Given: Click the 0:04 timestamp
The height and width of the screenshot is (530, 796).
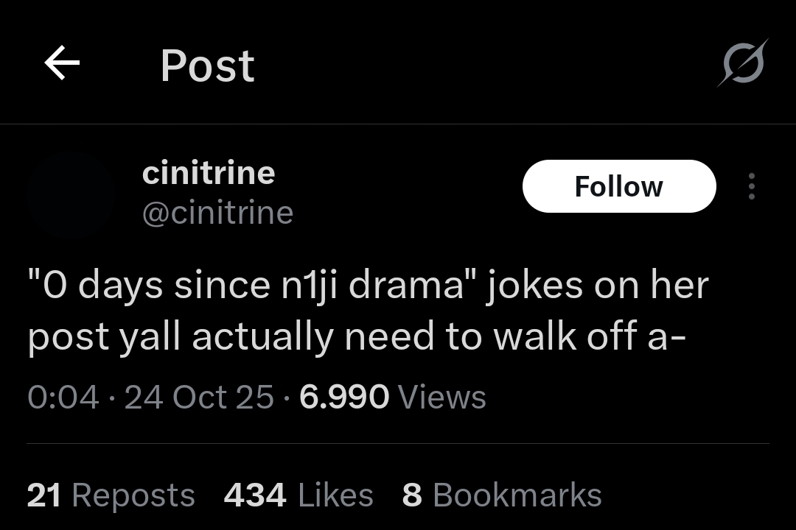Looking at the screenshot, I should click(x=63, y=397).
